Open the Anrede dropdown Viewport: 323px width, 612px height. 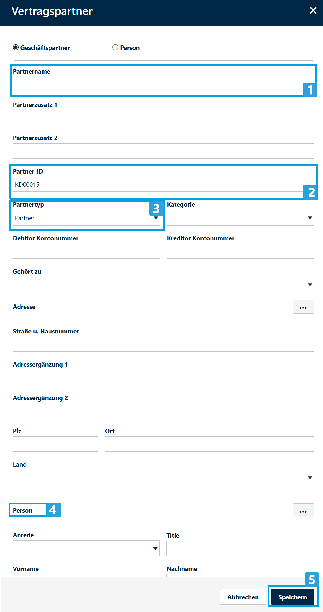click(x=86, y=548)
